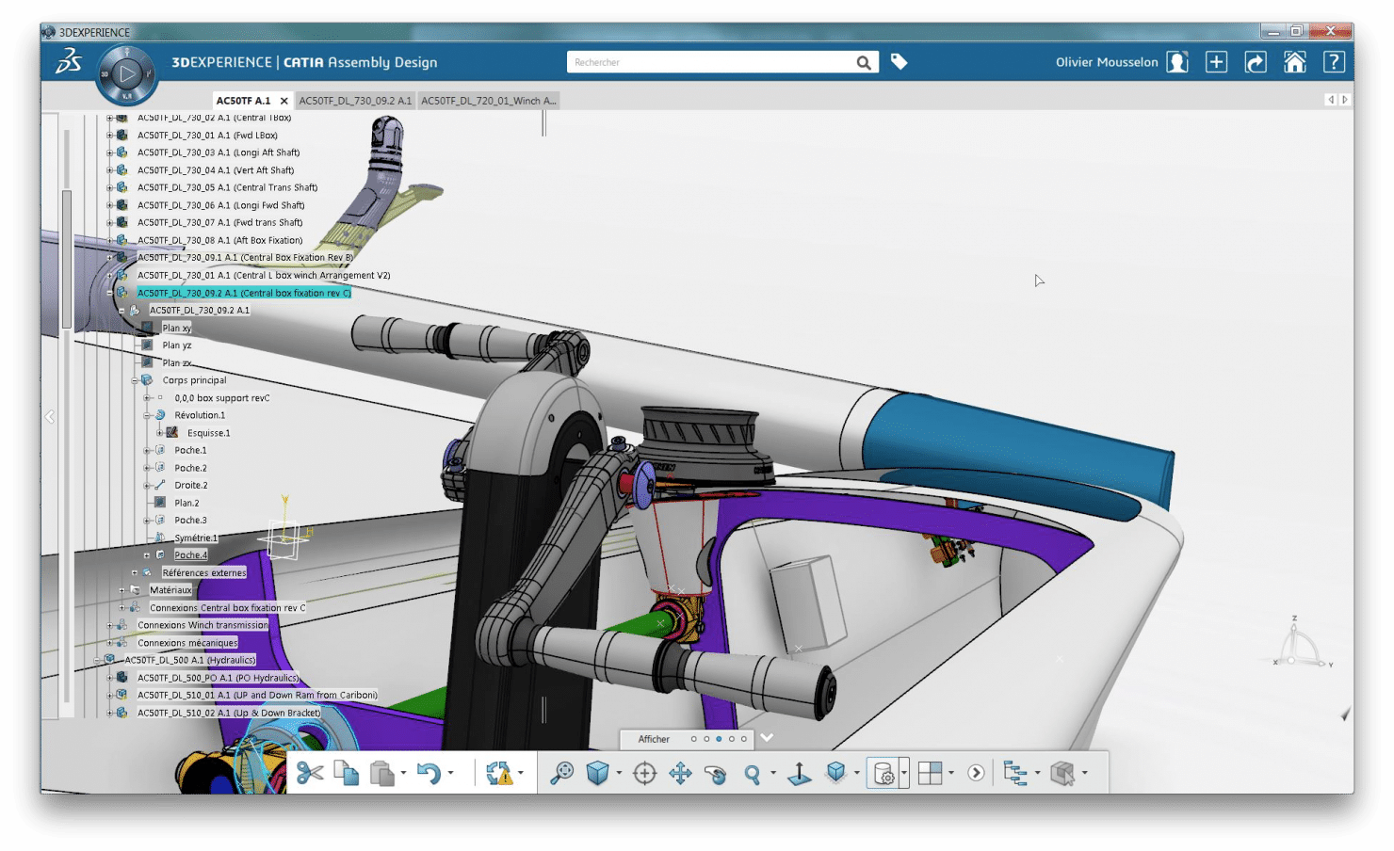Select Connexions Winch transmission in the tree
1394x851 pixels.
tap(203, 625)
